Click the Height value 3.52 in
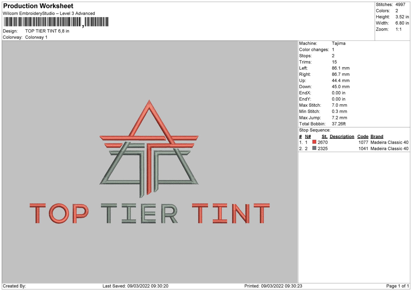 [402, 17]
